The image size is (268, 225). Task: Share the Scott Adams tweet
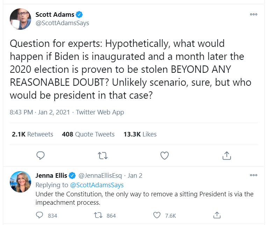coord(226,155)
